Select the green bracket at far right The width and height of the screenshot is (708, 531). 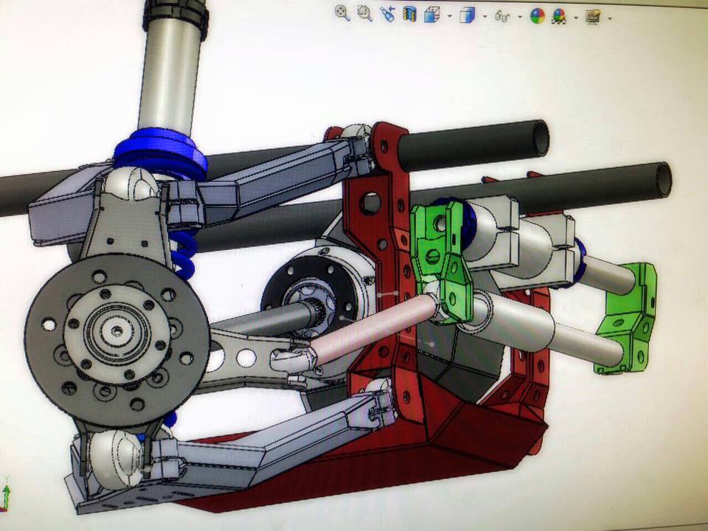click(628, 319)
